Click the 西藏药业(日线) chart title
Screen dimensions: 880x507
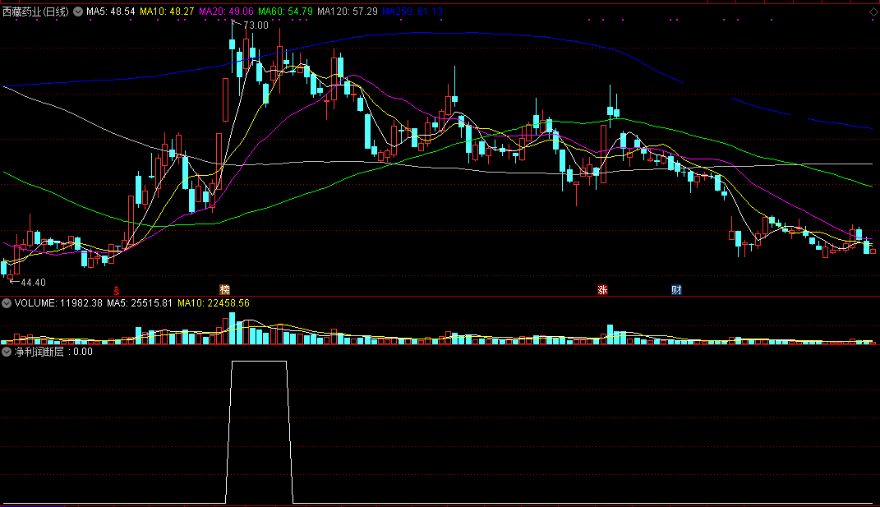[36, 12]
